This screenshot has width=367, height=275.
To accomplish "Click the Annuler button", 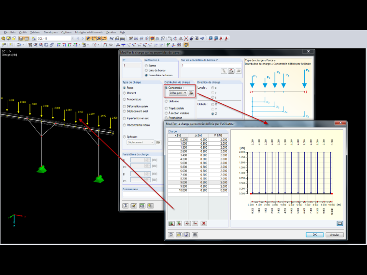I will (335, 235).
